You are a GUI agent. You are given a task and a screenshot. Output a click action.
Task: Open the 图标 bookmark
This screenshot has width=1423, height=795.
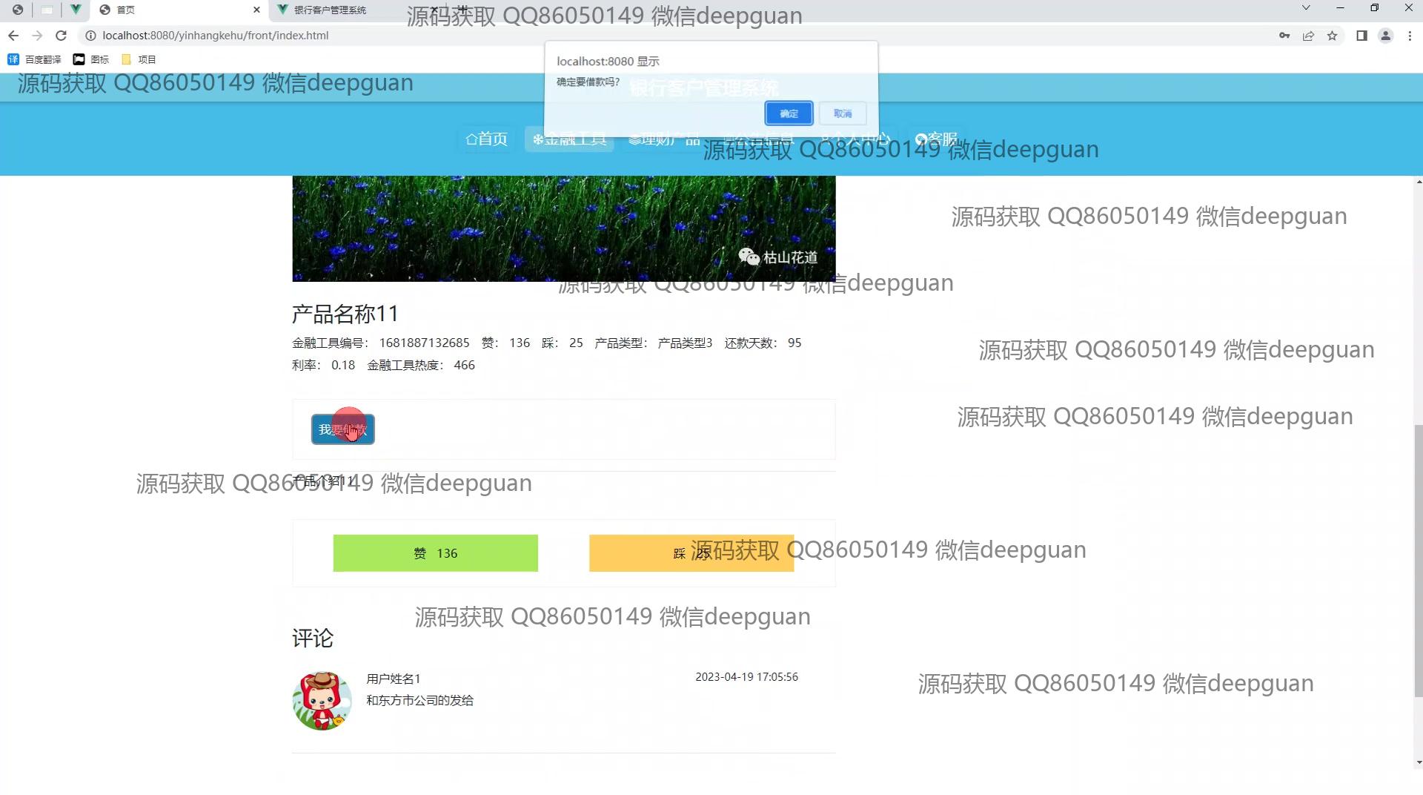[x=90, y=59]
